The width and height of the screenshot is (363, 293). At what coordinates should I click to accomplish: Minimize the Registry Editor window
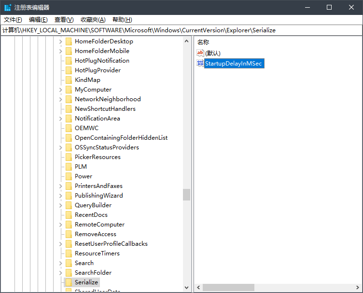307,7
